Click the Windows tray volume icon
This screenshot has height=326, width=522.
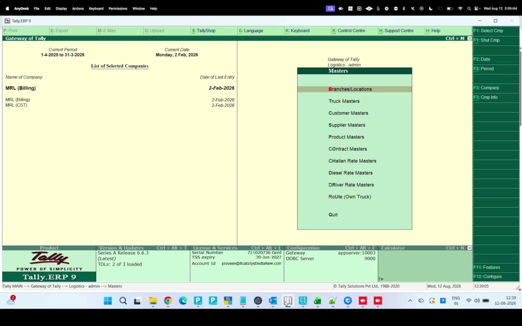(477, 301)
